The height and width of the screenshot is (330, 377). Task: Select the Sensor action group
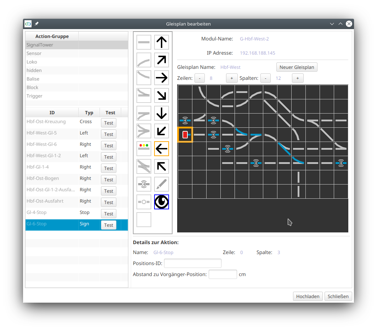coord(34,54)
